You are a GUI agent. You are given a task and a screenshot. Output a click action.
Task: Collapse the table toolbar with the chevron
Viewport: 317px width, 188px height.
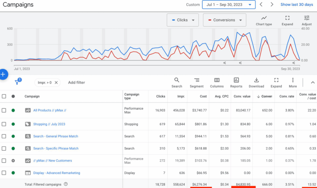point(313,83)
